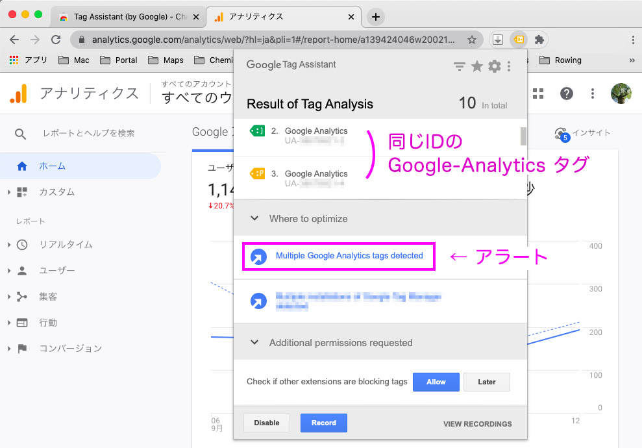This screenshot has width=642, height=448.
Task: Reload the page with the refresh icon
Action: (x=56, y=40)
